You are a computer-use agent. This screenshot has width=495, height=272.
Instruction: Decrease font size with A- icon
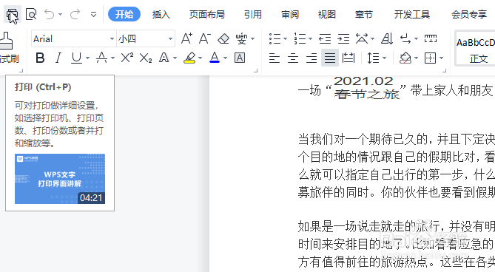pyautogui.click(x=204, y=38)
